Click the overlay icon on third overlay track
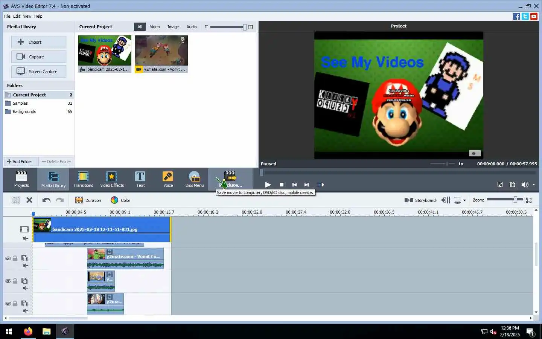The image size is (542, 339). (24, 303)
